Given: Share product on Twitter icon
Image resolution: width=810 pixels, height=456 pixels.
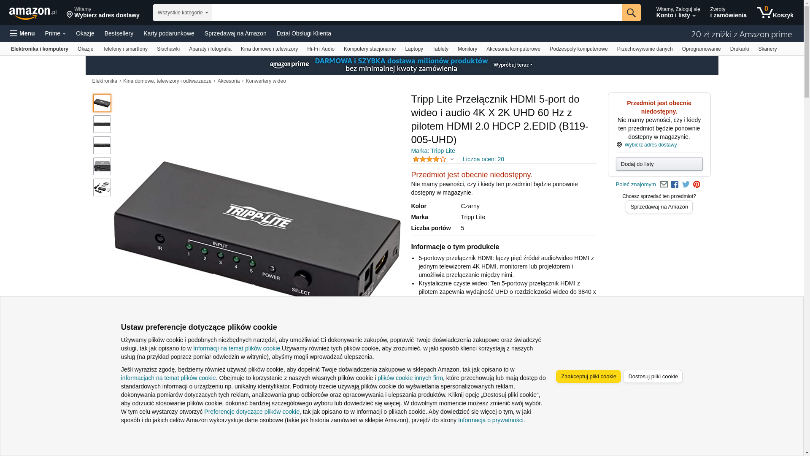Looking at the screenshot, I should coord(686,185).
